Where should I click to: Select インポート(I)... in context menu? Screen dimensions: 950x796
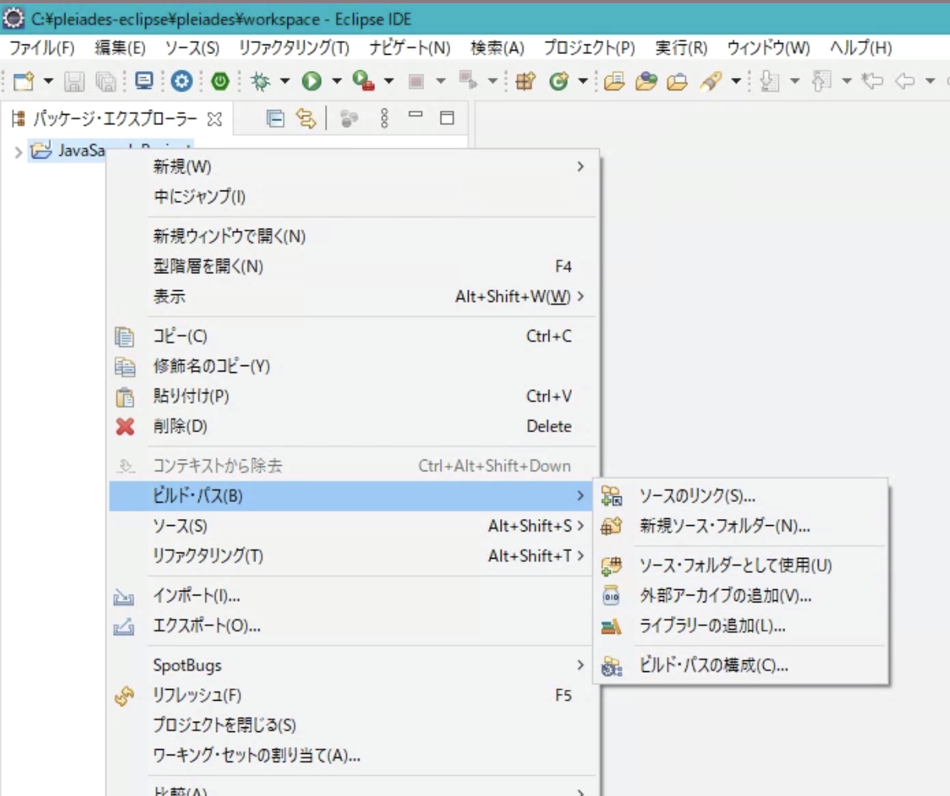[352, 596]
